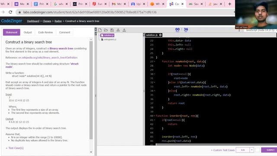Close the 'Prin' docs browser tab

[47, 4]
